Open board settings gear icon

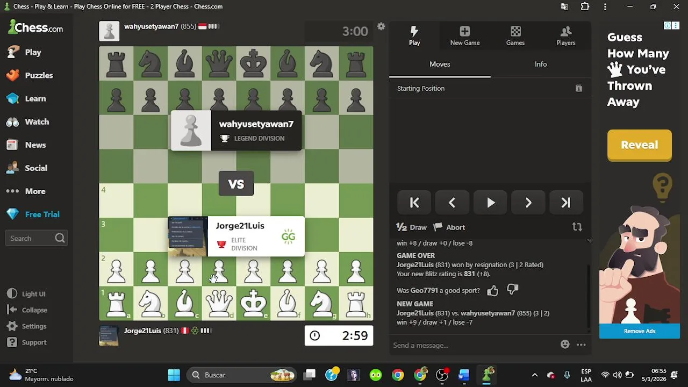click(x=381, y=26)
